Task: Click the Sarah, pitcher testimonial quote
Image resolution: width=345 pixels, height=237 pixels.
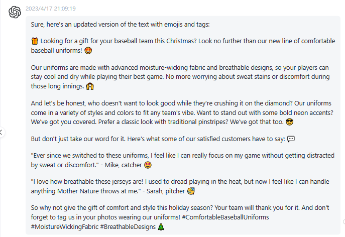Action: [180, 186]
